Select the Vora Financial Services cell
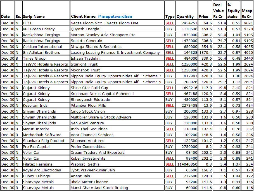The width and height of the screenshot is (254, 191). 117,135
